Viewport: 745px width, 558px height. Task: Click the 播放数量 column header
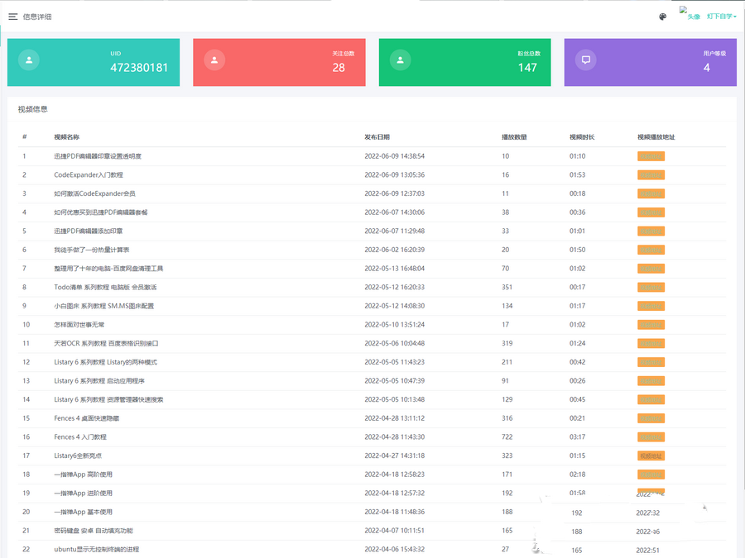[514, 136]
